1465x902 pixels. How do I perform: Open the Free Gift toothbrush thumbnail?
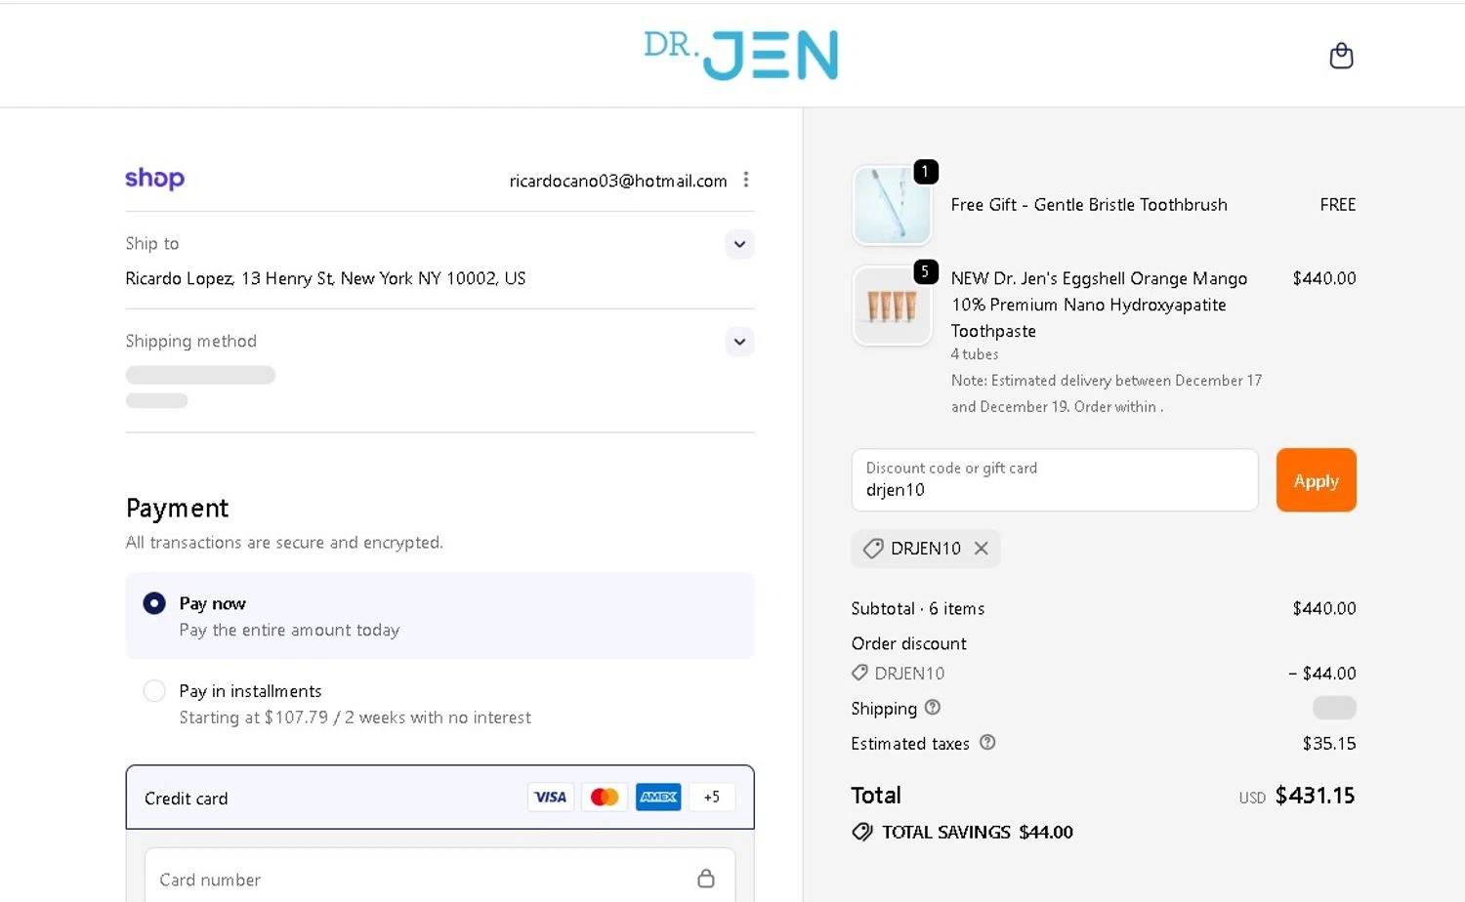tap(892, 205)
